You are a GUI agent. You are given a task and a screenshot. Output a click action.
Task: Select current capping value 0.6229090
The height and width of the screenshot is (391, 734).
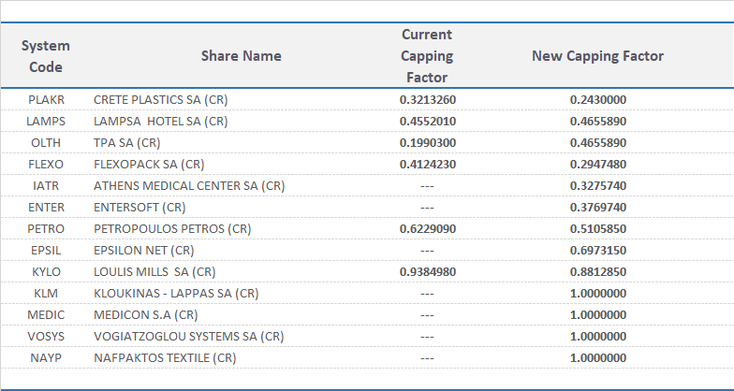[x=427, y=228]
